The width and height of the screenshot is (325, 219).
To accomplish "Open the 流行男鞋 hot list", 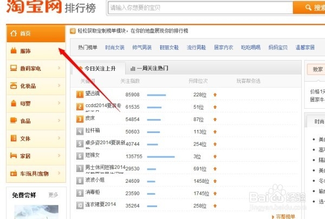I will point(196,48).
